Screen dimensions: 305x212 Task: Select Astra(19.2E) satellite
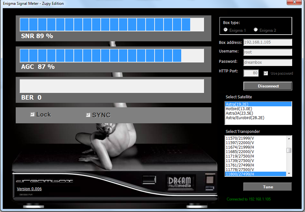tap(258, 104)
